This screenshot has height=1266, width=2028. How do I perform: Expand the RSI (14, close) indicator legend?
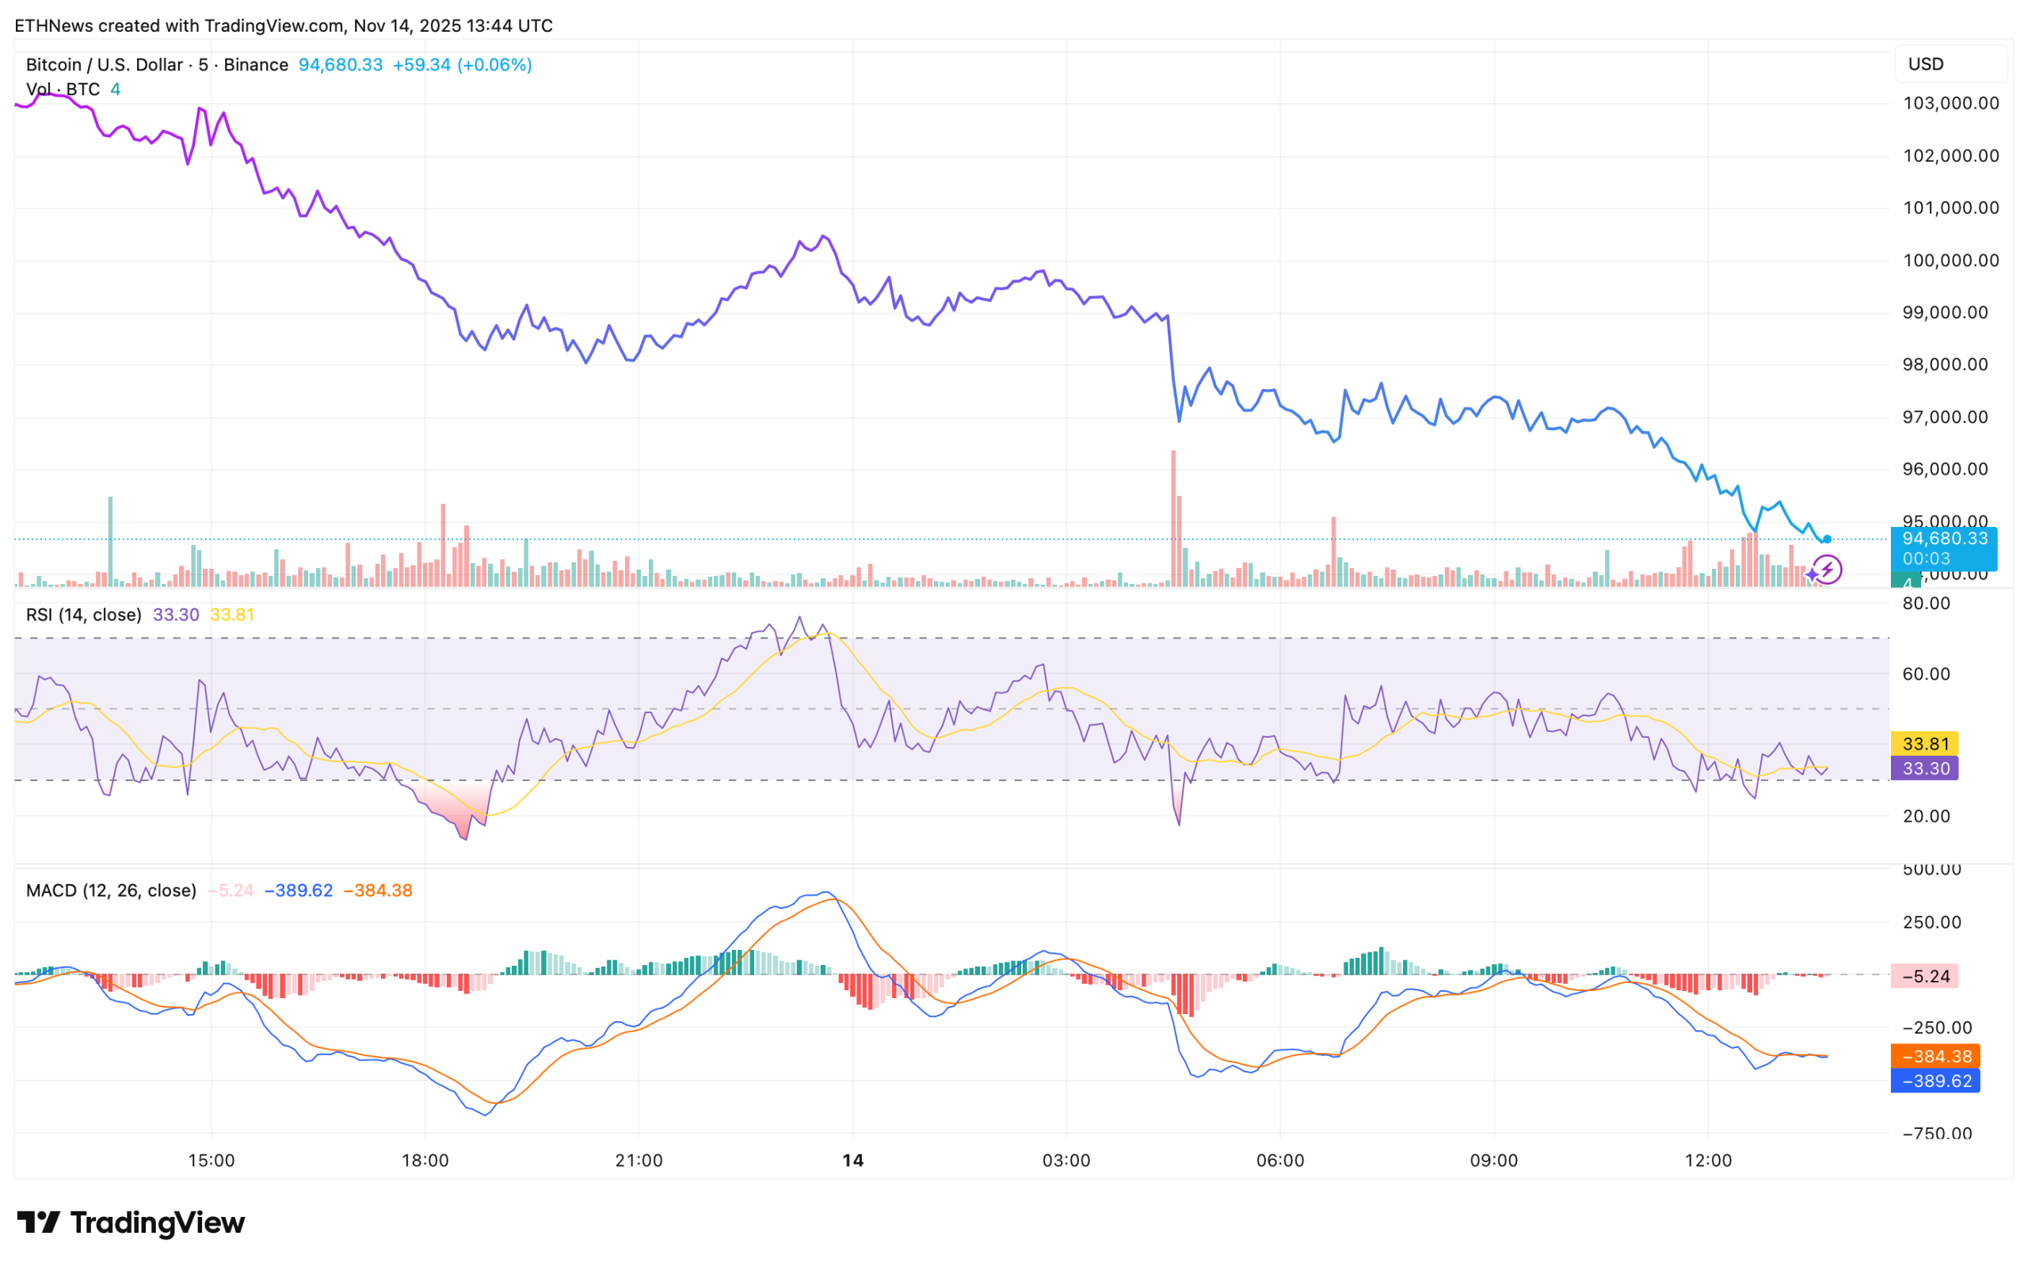[x=84, y=616]
